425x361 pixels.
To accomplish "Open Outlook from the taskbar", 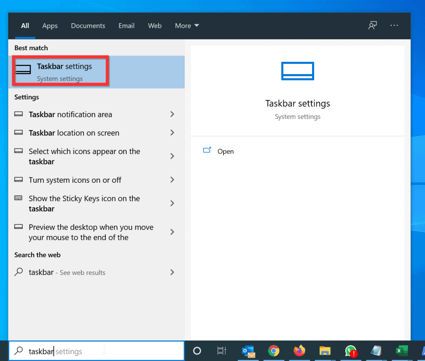I will click(x=248, y=351).
